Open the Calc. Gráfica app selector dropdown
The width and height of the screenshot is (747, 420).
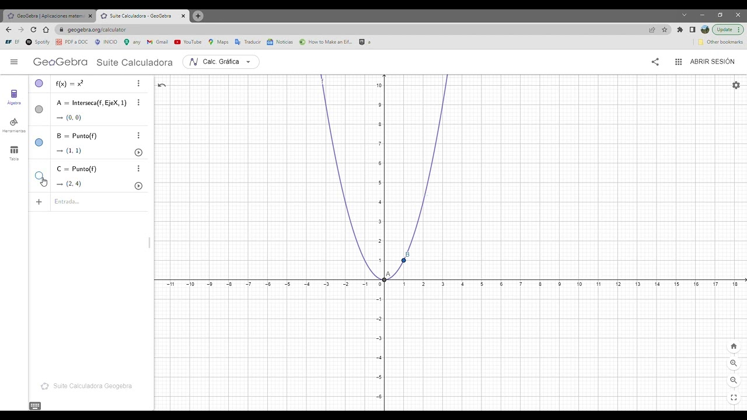click(221, 62)
